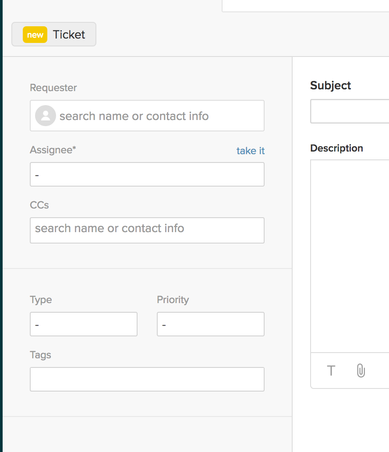
Task: Click into the CCs search field
Action: pyautogui.click(x=147, y=230)
